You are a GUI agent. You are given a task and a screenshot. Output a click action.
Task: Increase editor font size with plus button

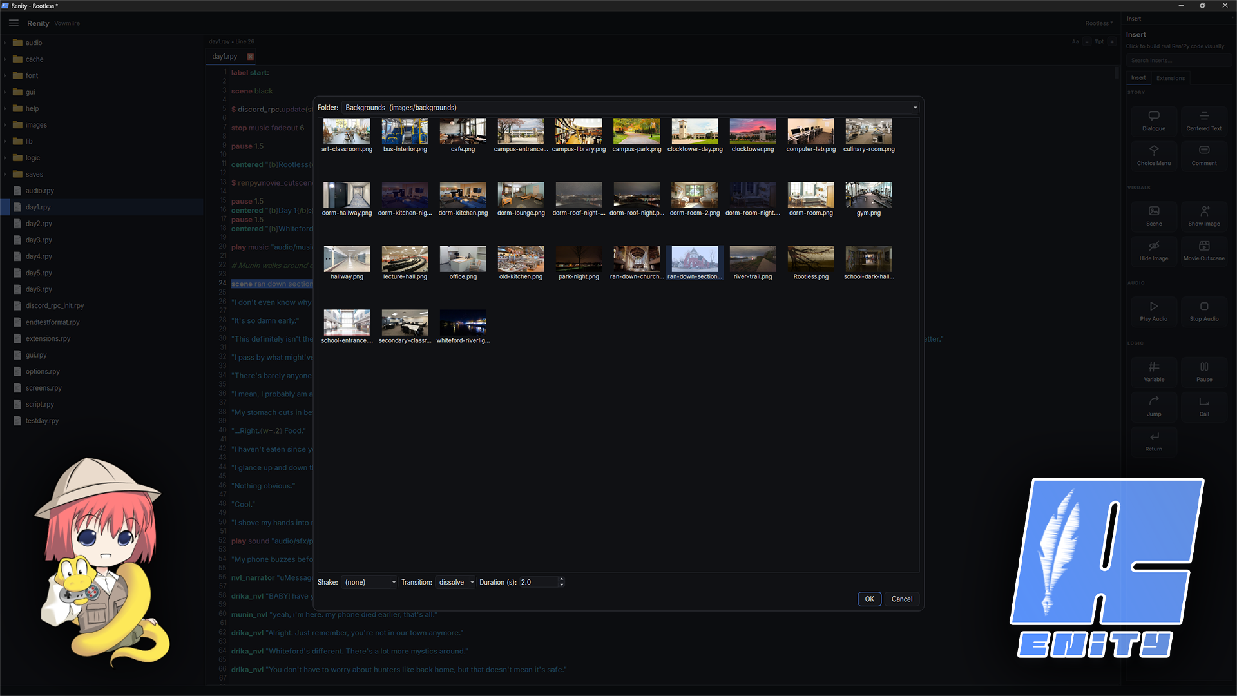[x=1111, y=42]
